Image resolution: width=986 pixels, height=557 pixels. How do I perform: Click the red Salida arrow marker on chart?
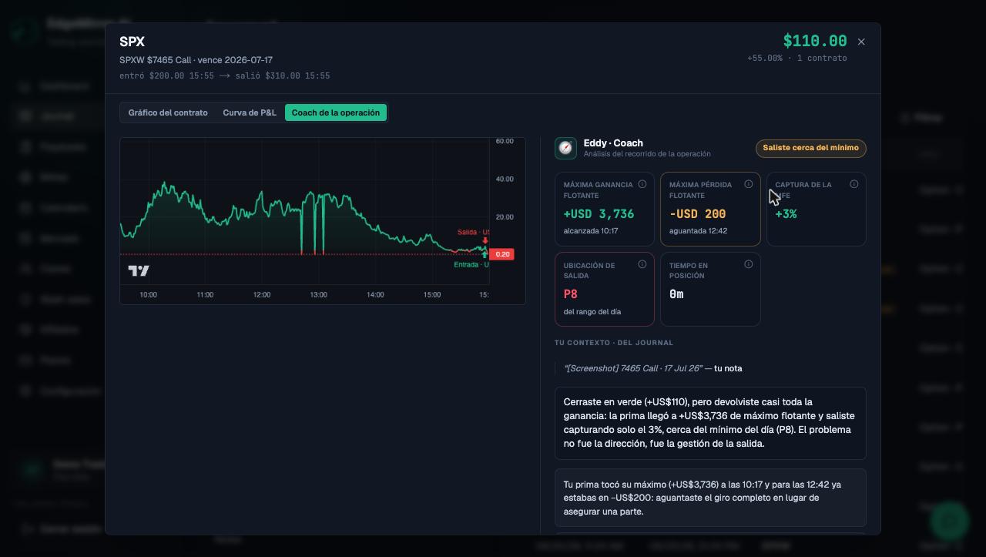coord(485,241)
